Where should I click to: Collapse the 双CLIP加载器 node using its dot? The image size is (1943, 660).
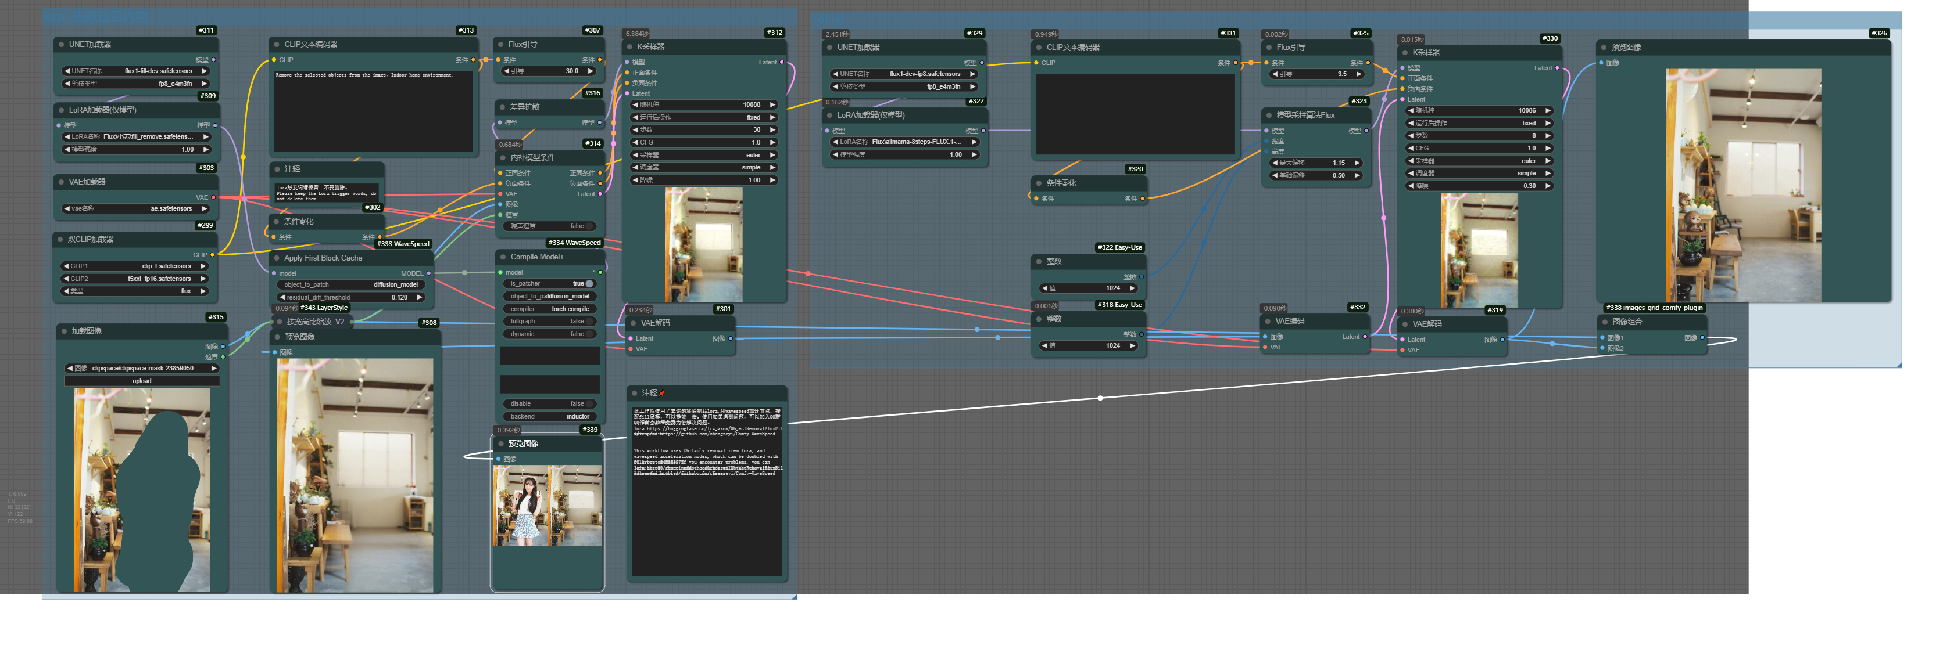(x=60, y=240)
